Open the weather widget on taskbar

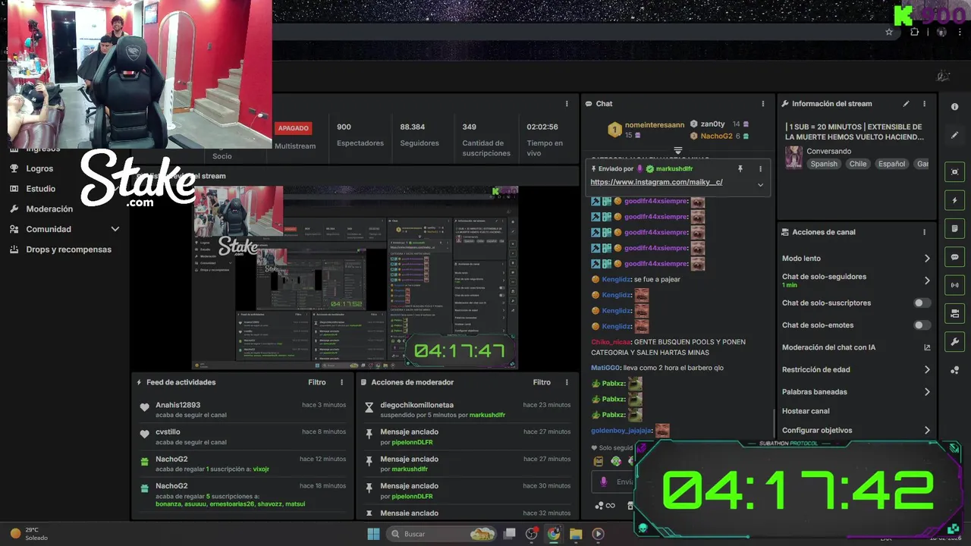[x=29, y=534]
